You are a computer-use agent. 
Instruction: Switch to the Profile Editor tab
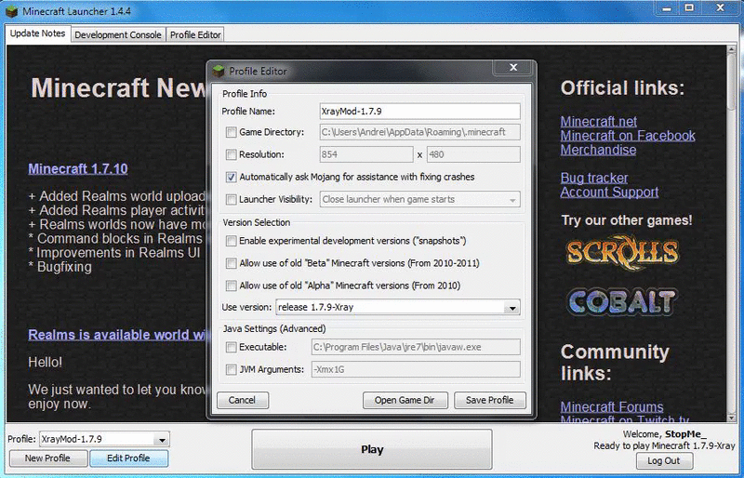(195, 35)
